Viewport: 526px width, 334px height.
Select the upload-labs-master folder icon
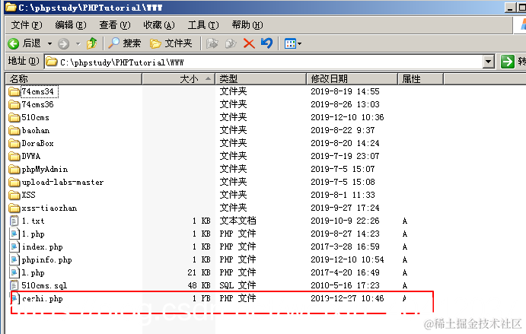14,182
